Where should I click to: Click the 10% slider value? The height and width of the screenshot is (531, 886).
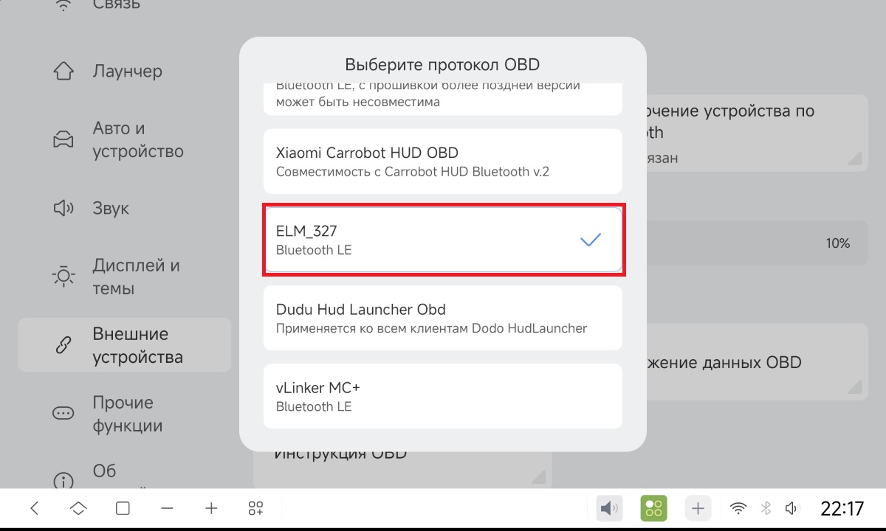click(838, 243)
